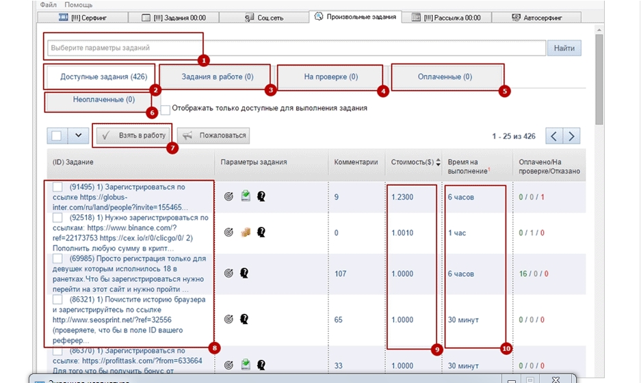Screen dimensions: 641x383
Task: Open the Оплаченные (0) tab
Action: (445, 77)
